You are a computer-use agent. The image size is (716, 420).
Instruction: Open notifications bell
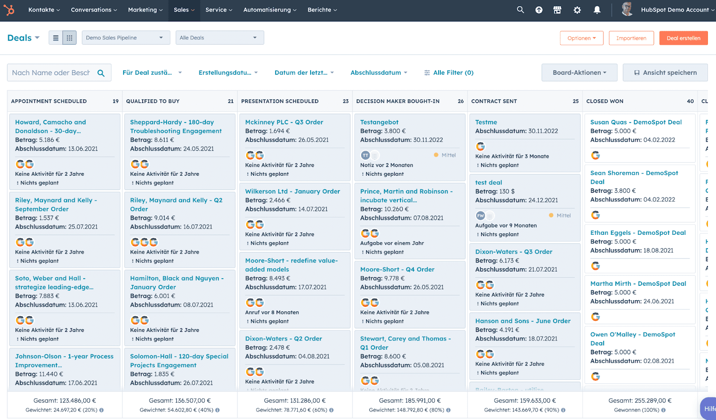[x=597, y=10]
